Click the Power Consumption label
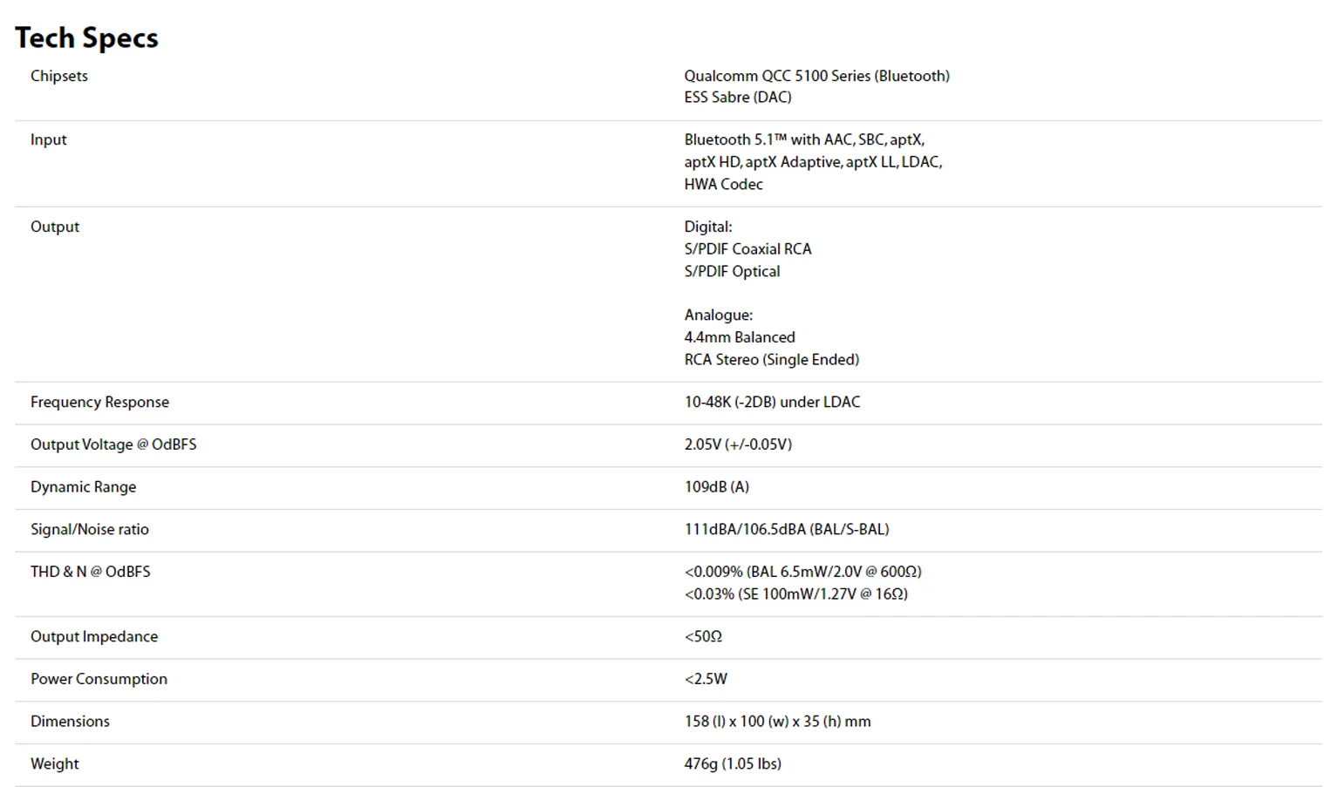 coord(99,679)
